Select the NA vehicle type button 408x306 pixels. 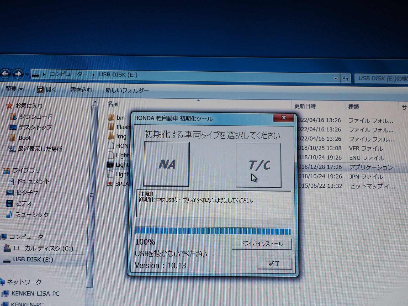click(167, 164)
